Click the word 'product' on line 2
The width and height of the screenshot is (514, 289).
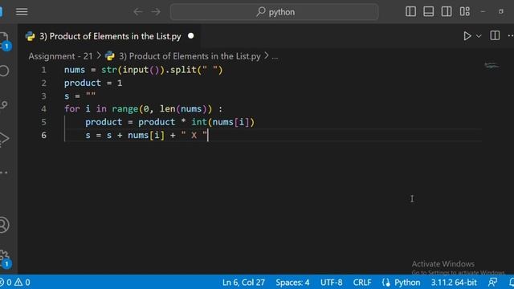[x=82, y=83]
